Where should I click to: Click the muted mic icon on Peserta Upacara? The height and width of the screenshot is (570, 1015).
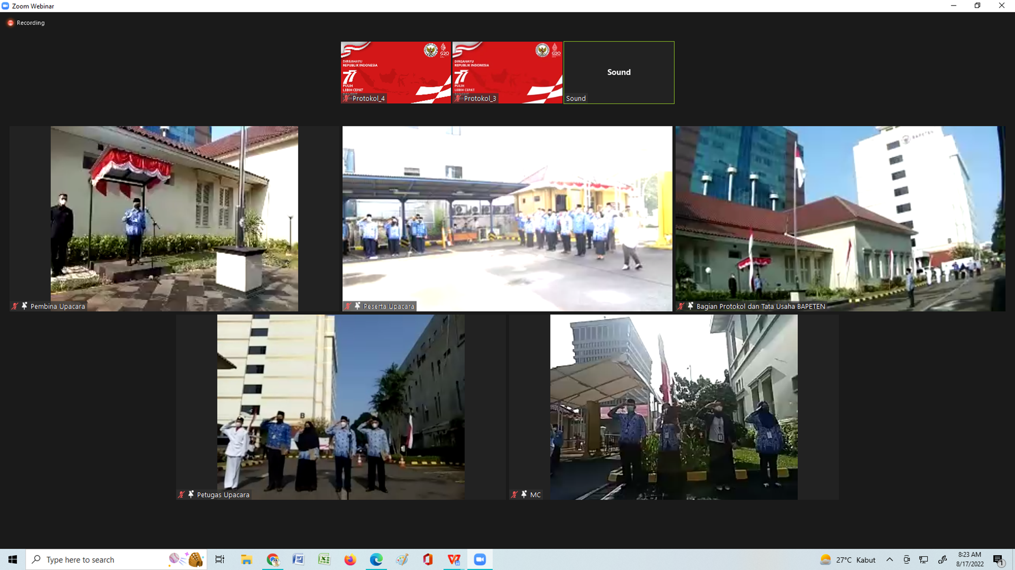pos(348,306)
